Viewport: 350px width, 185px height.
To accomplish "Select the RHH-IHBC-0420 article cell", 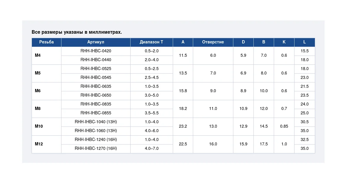I will [96, 51].
